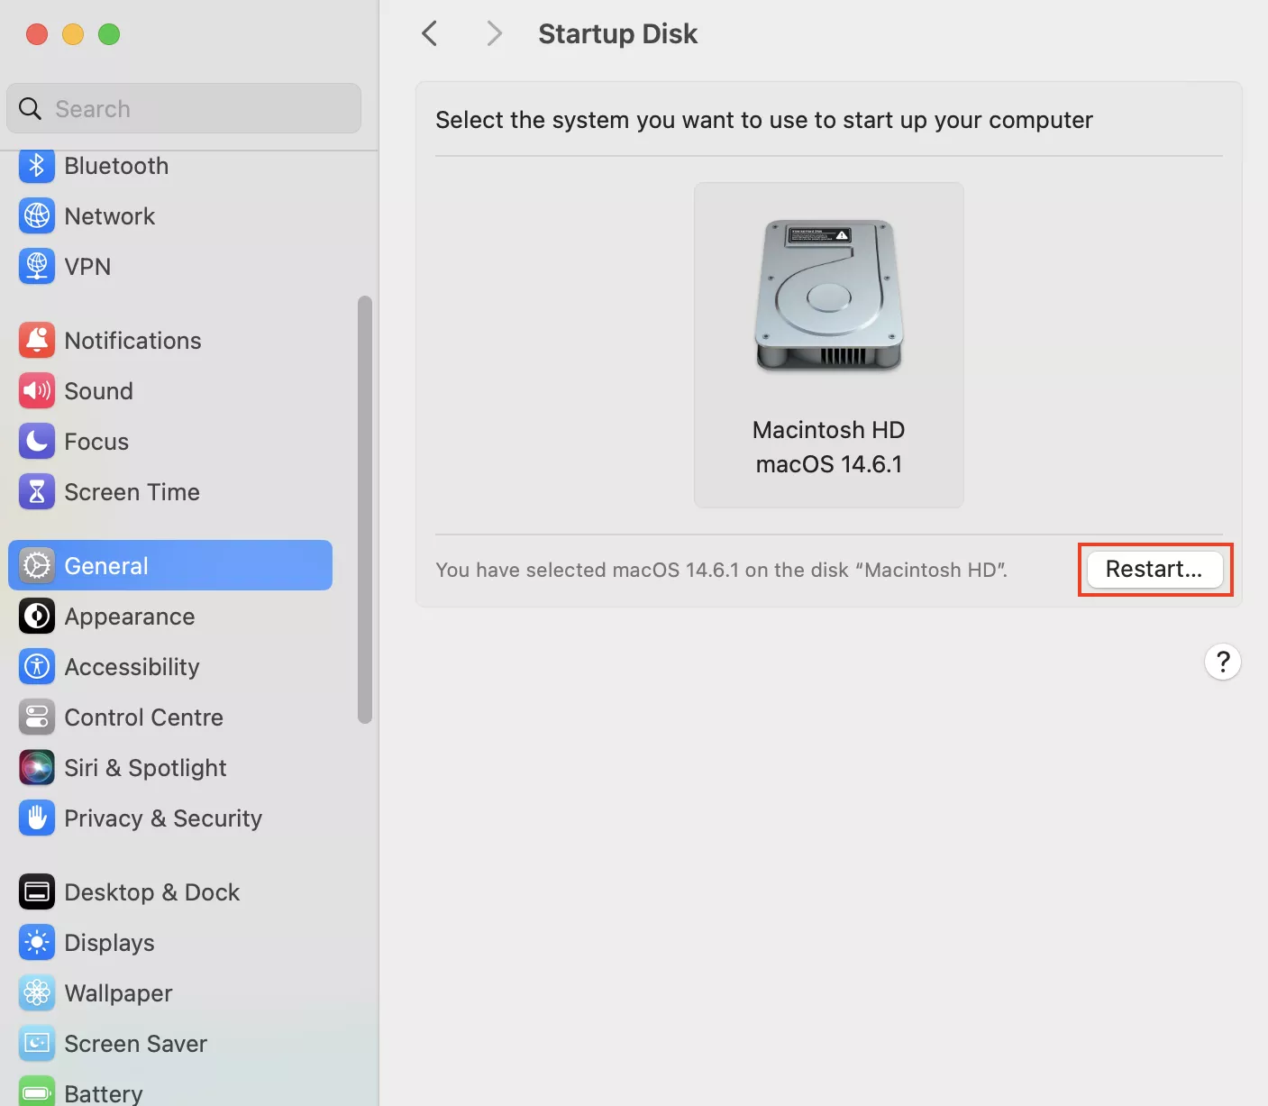
Task: Select General in the sidebar
Action: (x=170, y=566)
